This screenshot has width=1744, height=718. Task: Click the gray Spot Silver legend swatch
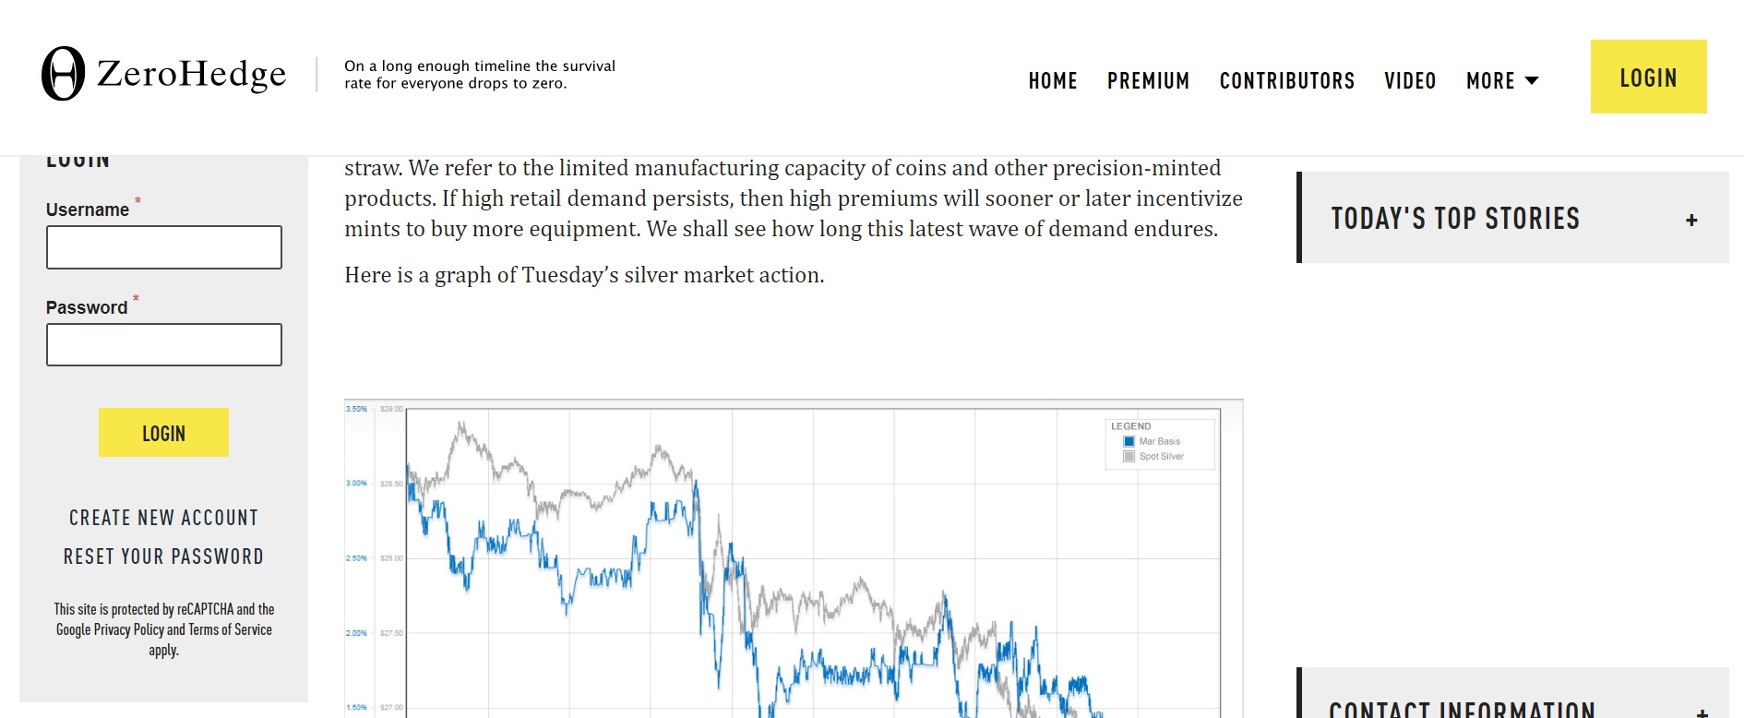pos(1129,456)
